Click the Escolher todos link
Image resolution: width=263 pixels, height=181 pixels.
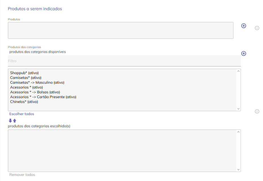pos(22,114)
